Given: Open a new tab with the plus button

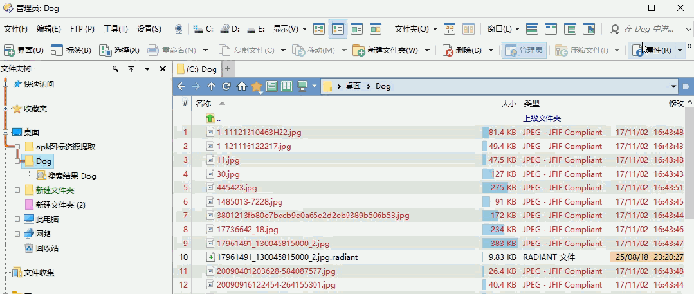Looking at the screenshot, I should (228, 69).
